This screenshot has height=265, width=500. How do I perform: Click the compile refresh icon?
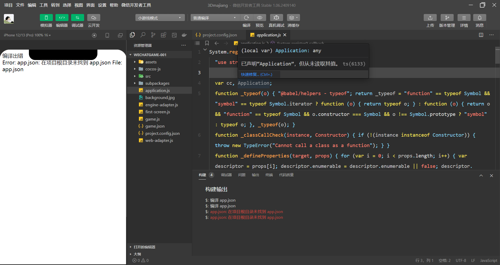coord(246,18)
